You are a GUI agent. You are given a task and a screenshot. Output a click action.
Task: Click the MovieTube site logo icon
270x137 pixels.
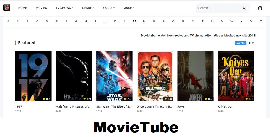7,8
